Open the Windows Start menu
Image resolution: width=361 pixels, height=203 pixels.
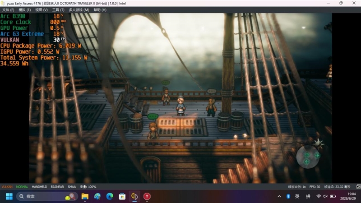(9, 196)
